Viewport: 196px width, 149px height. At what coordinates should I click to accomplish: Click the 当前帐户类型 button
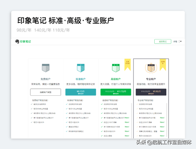tap(45, 92)
